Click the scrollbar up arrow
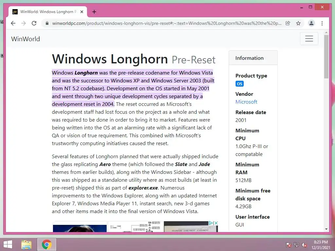The height and width of the screenshot is (251, 335). [326, 33]
